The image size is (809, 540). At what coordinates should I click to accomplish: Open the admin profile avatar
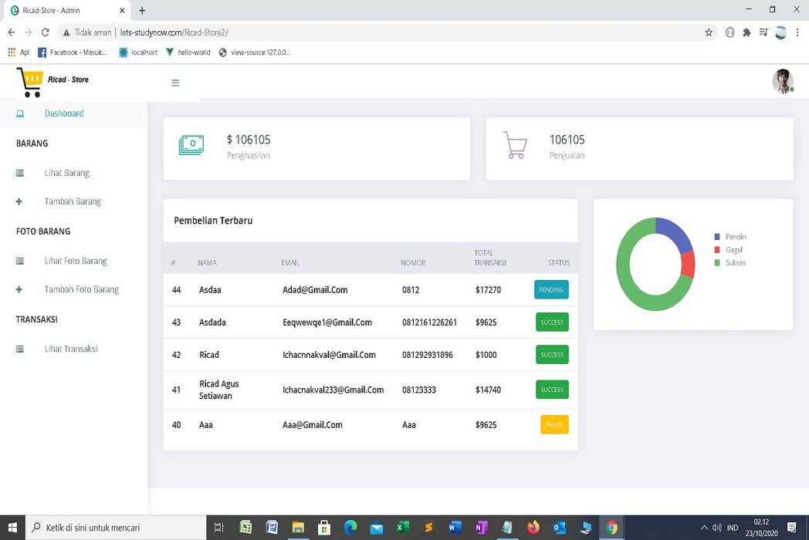click(783, 82)
